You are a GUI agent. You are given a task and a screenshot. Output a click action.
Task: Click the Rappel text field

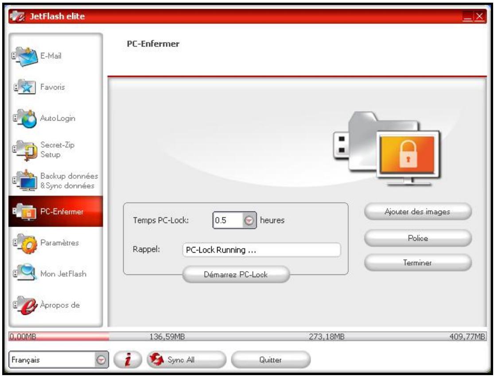click(261, 250)
